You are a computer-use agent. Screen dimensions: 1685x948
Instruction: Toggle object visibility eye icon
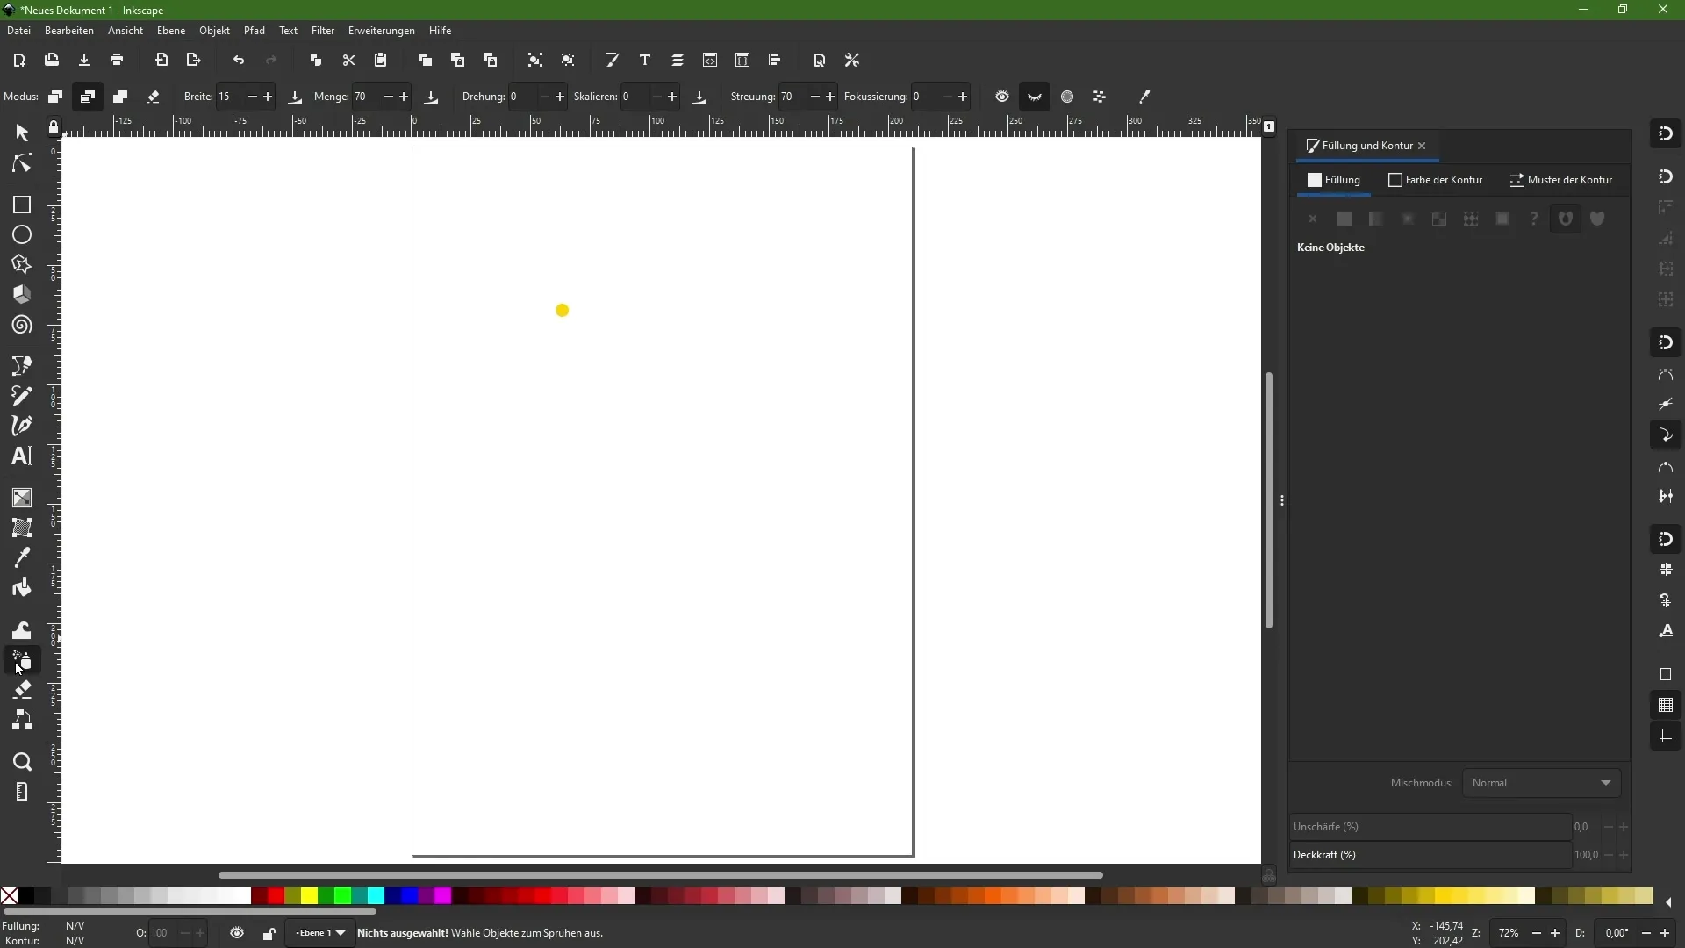[236, 934]
